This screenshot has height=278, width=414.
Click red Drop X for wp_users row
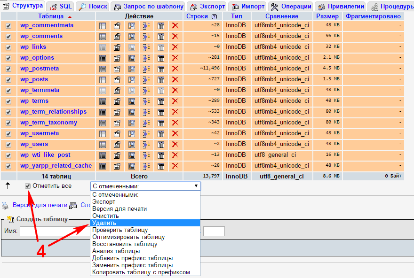tap(175, 145)
